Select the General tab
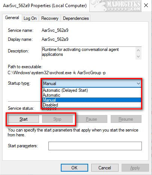152x175 pixels. (12, 18)
